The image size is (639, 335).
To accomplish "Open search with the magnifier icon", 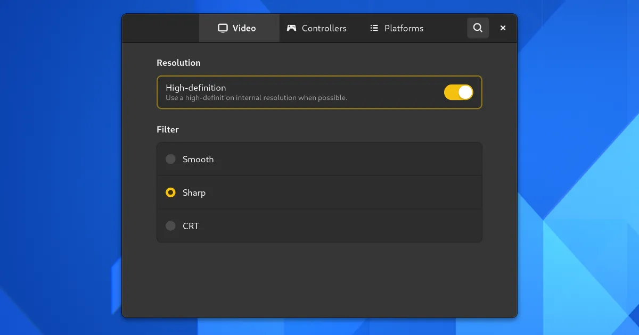I will click(x=478, y=28).
